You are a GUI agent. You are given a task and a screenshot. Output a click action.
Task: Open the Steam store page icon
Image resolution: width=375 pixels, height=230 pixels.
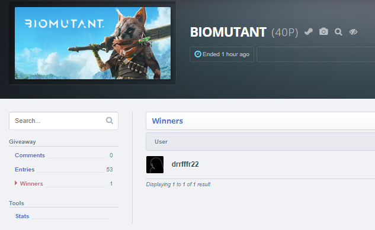click(x=309, y=32)
